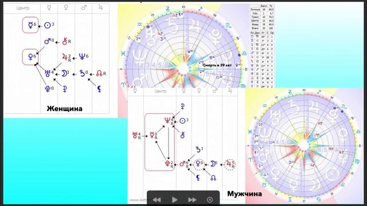Click the Black Moon Lilith symbol in Женщина diagram

point(99,89)
